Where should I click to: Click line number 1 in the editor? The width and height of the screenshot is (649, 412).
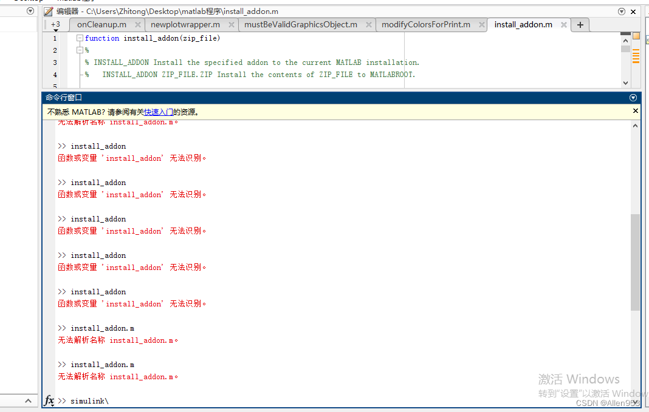(x=55, y=38)
